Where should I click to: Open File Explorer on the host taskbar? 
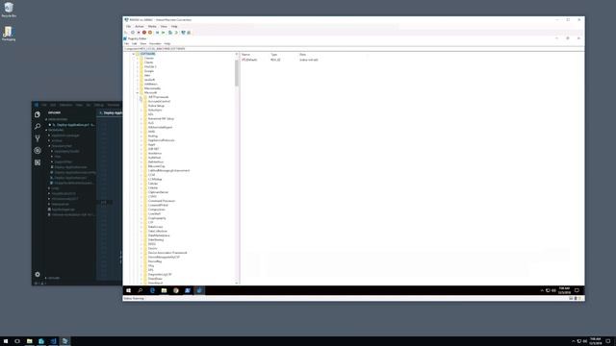30,341
